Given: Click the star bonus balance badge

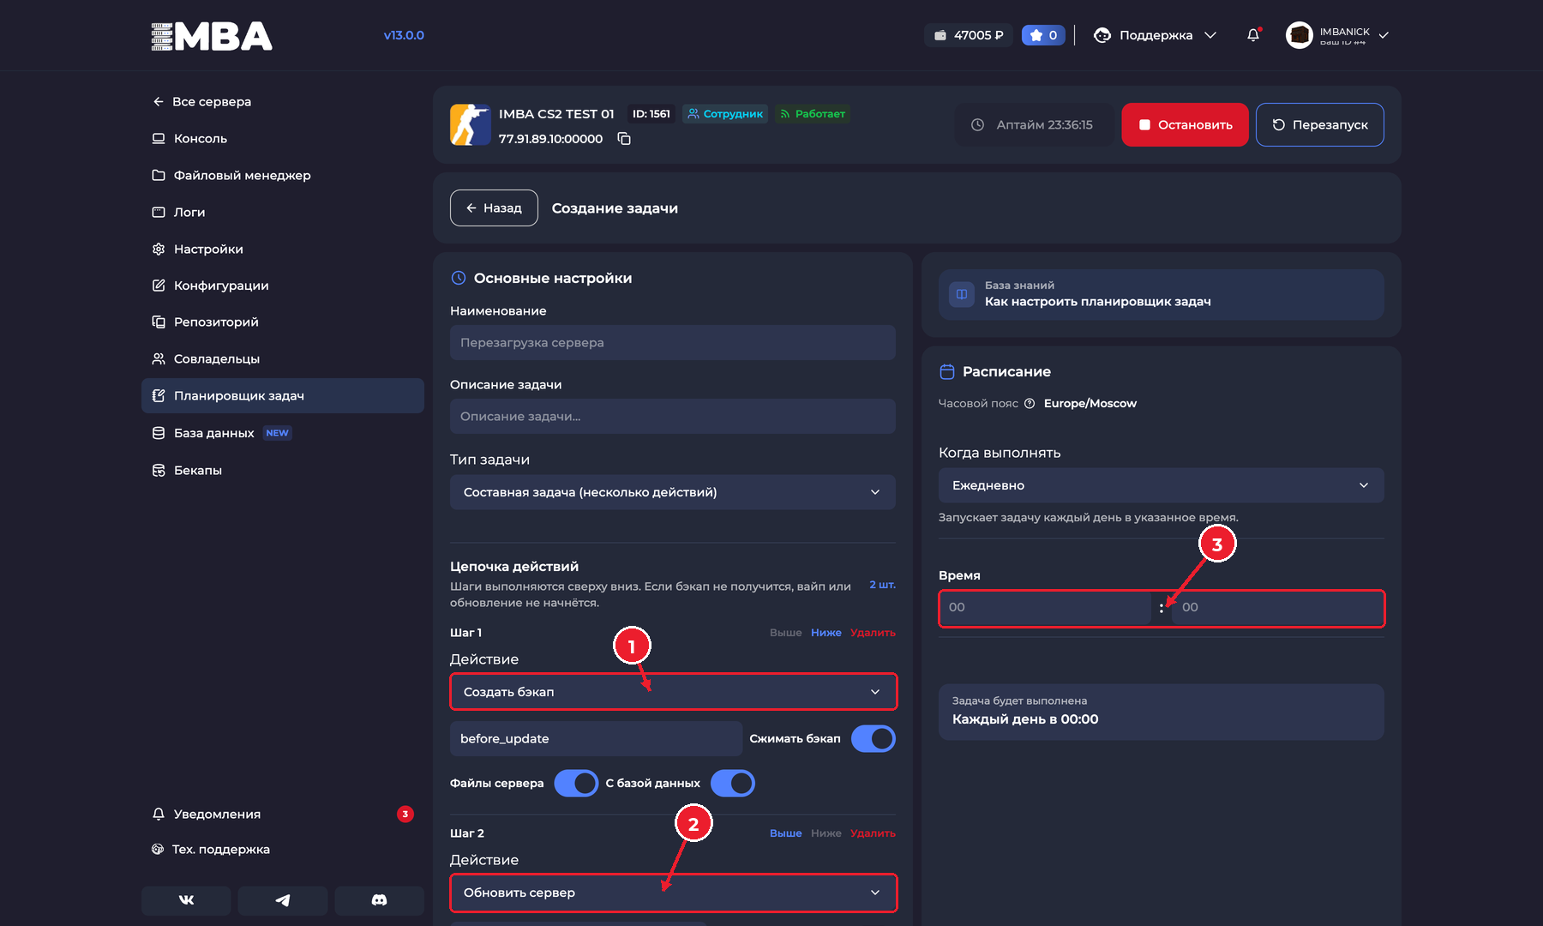Looking at the screenshot, I should click(x=1043, y=35).
